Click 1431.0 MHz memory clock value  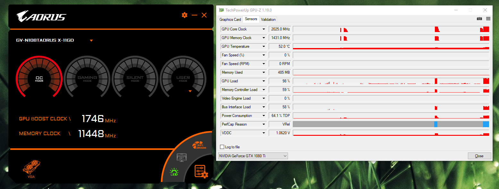tap(280, 38)
